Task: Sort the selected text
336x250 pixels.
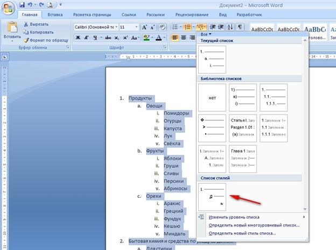Action: click(230, 27)
